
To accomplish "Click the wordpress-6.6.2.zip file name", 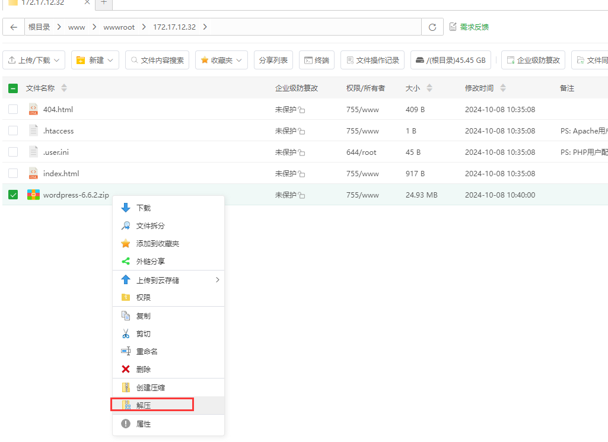I will [x=76, y=195].
